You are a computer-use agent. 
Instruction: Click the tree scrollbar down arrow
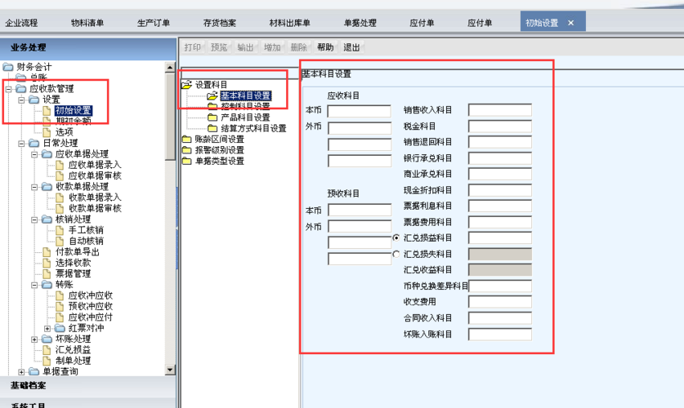(170, 370)
